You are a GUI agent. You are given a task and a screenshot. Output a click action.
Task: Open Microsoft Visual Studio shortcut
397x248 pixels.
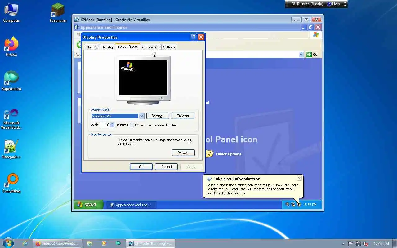[11, 119]
